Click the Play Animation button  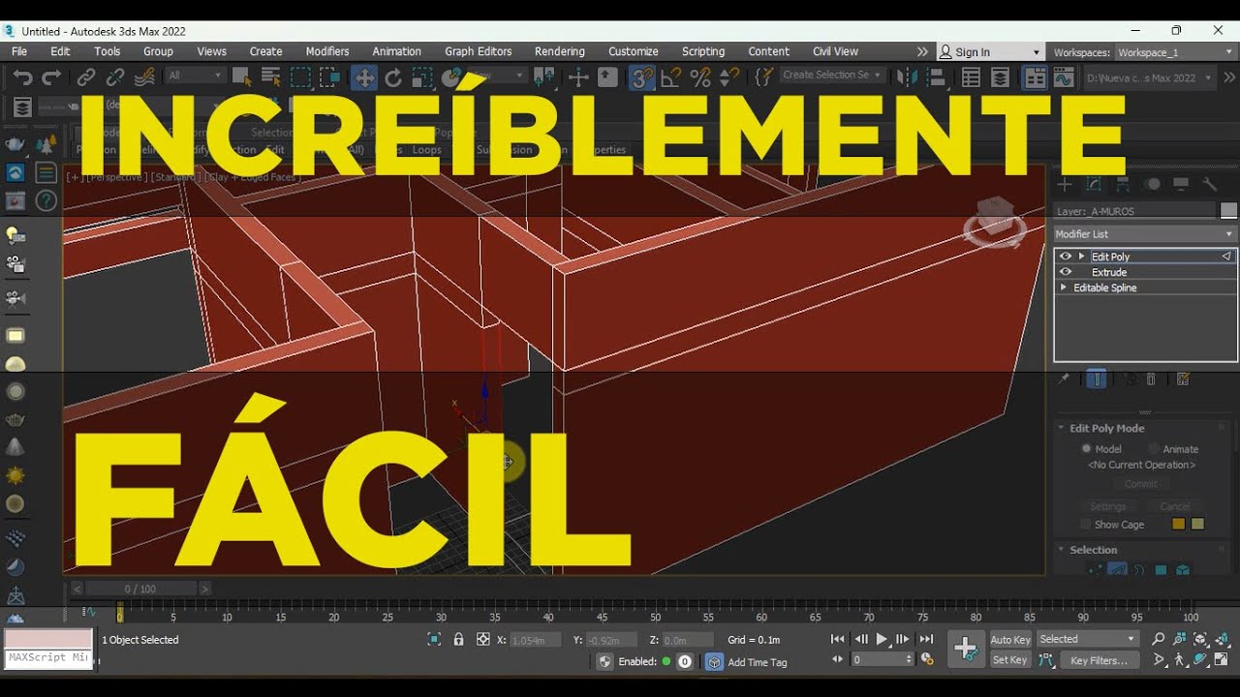(882, 639)
